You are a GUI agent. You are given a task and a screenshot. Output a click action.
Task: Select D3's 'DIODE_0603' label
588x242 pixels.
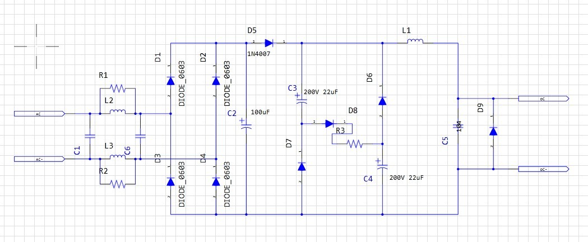[x=182, y=184]
